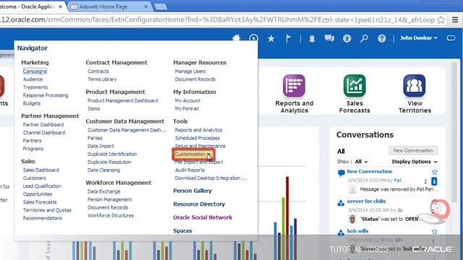
Task: Close the Adsweb Home Page tab
Action: [x=146, y=6]
